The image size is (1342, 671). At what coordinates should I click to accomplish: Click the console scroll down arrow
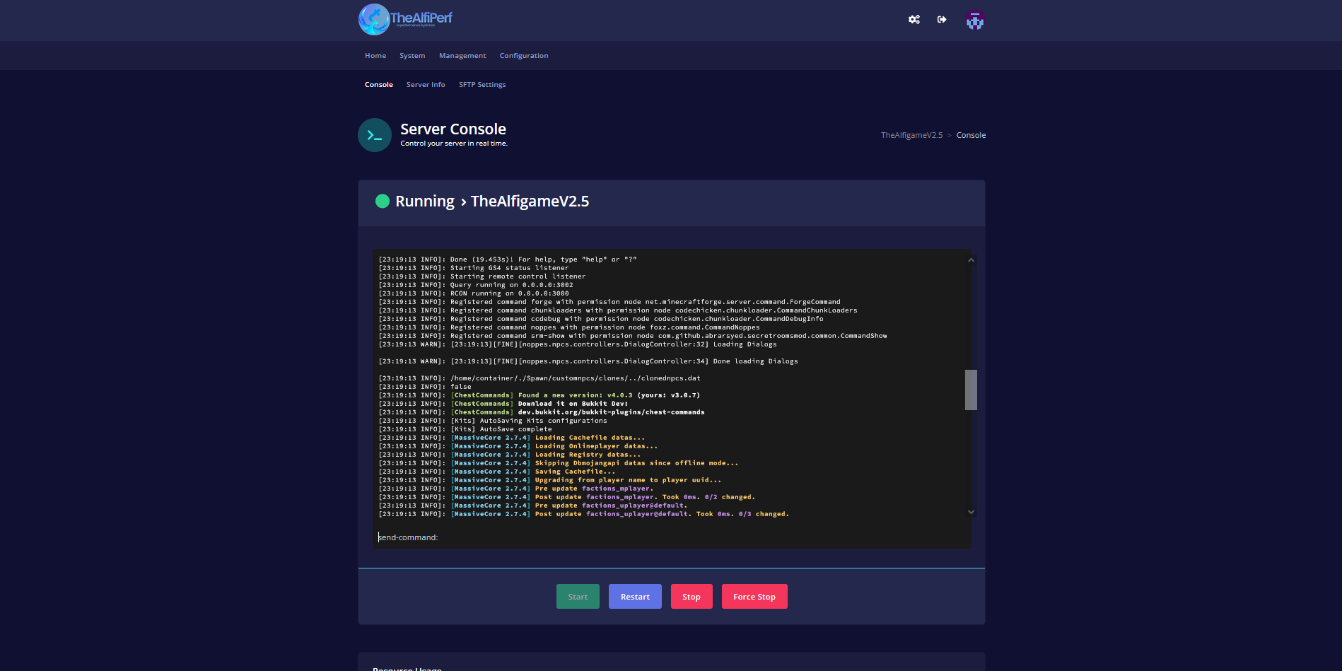click(x=971, y=512)
